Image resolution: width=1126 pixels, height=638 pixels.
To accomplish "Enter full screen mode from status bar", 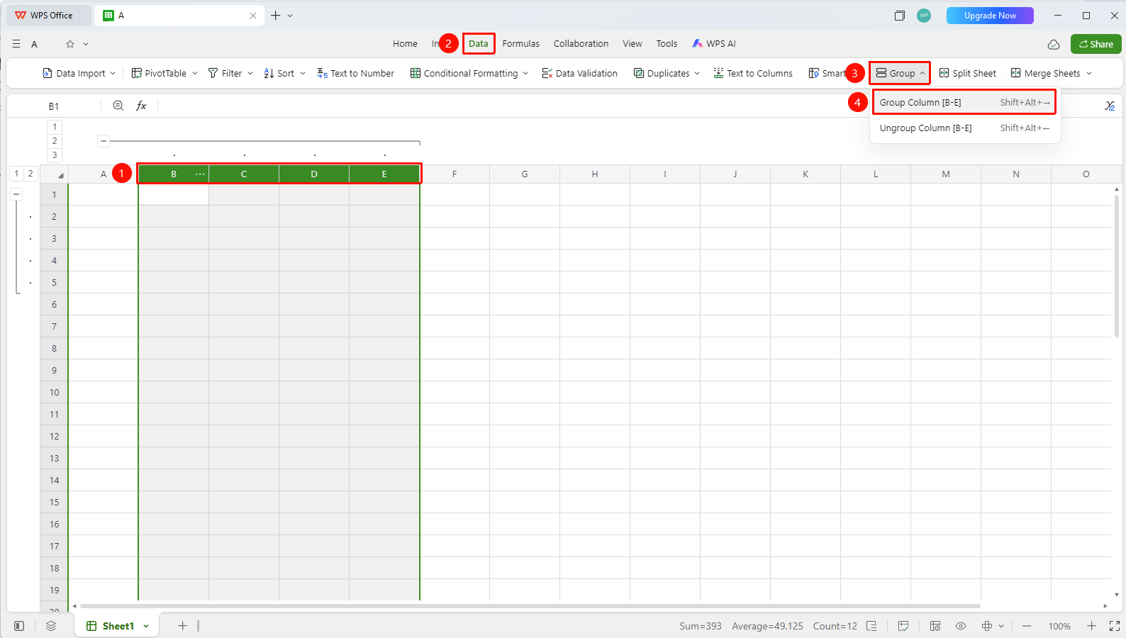I will click(1114, 626).
